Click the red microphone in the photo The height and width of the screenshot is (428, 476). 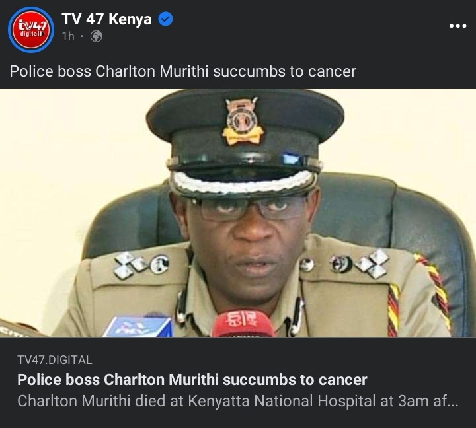(x=243, y=324)
